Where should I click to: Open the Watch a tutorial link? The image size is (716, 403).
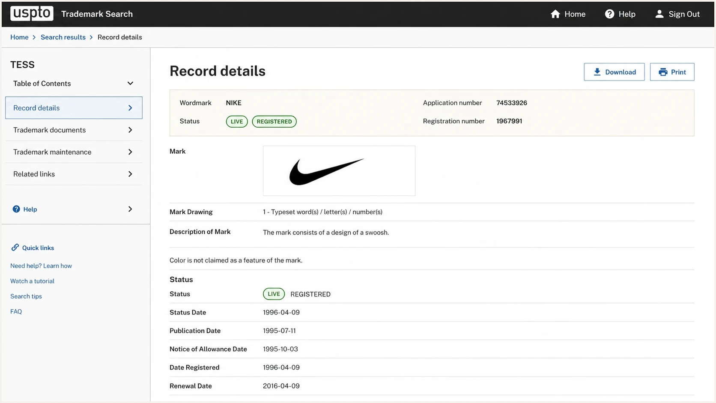click(x=32, y=281)
